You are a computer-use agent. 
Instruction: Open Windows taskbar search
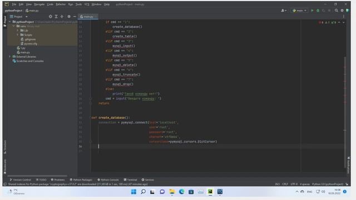tap(143, 192)
